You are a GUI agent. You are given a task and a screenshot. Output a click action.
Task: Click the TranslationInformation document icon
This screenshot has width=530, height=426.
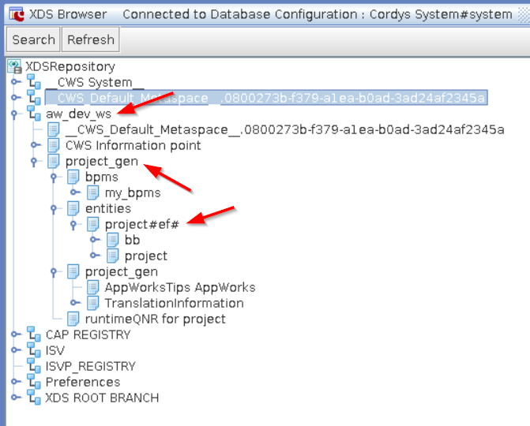click(93, 304)
